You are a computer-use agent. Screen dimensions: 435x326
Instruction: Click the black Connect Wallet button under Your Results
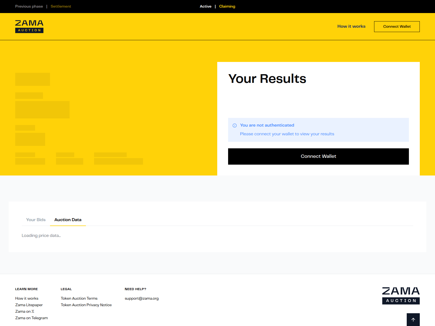[x=318, y=156]
